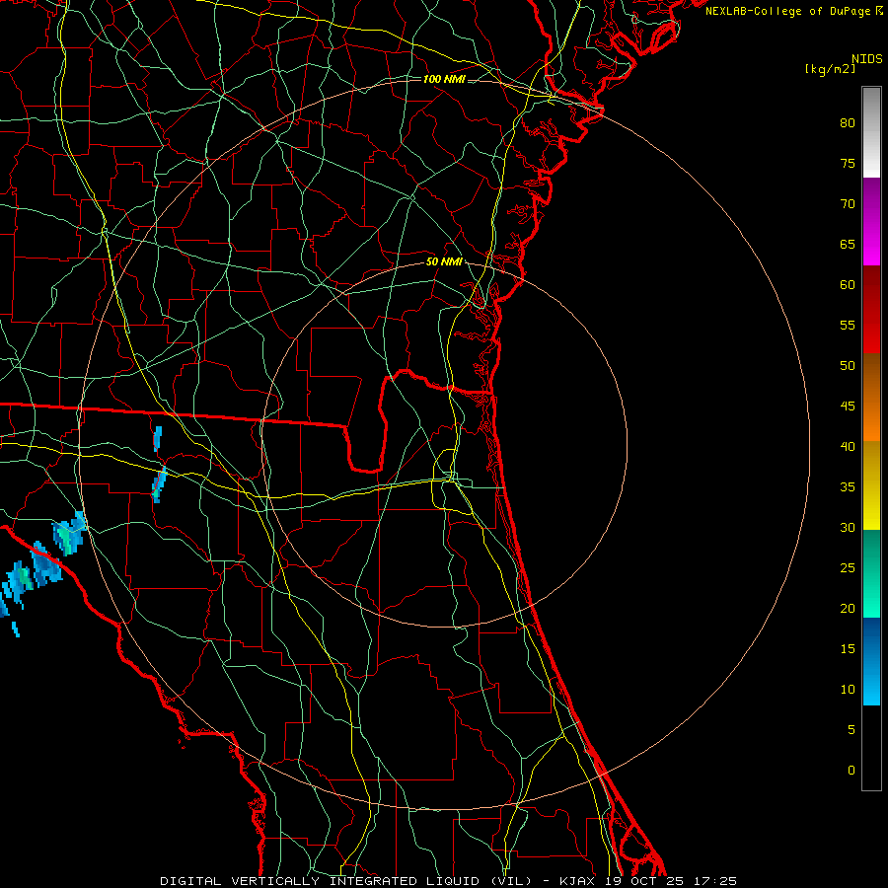Click the 70 value on the scale

[x=848, y=204]
